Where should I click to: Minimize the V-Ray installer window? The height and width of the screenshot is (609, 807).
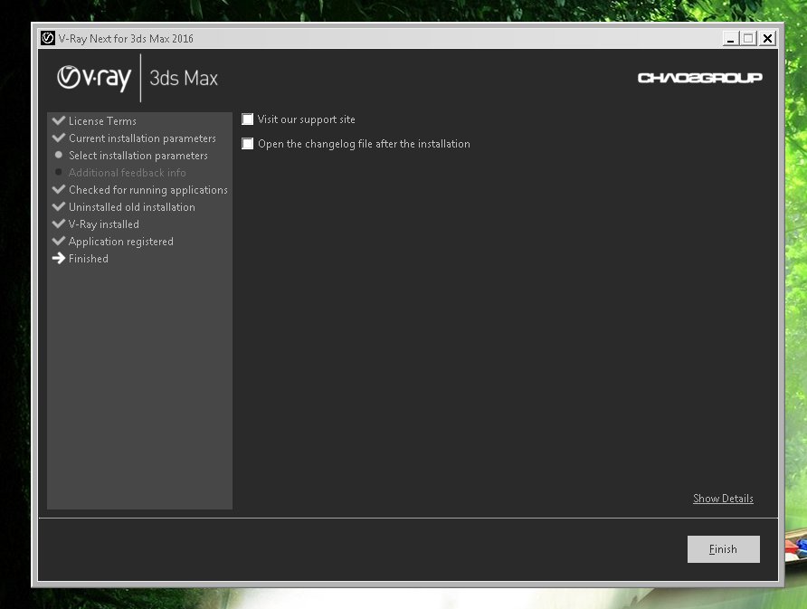click(x=730, y=39)
